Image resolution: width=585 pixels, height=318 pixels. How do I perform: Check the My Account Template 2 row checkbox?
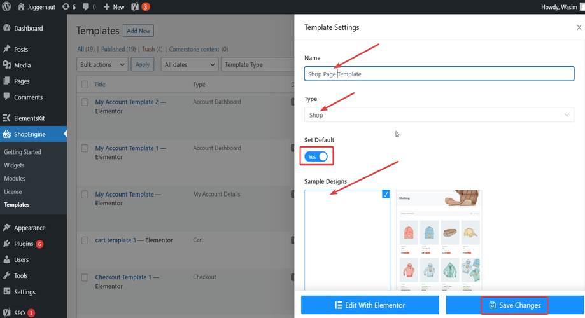tap(85, 102)
